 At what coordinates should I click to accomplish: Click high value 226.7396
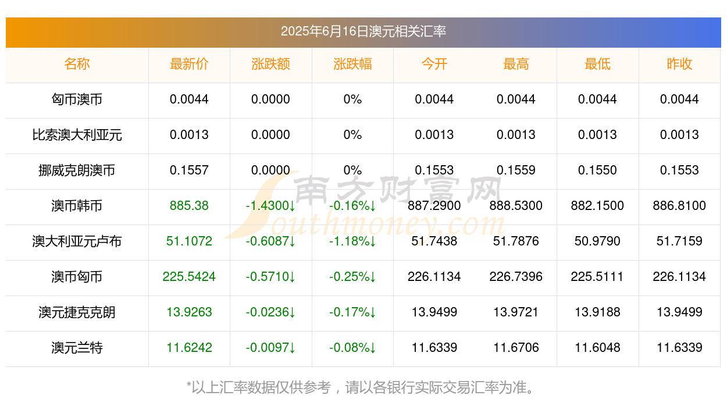pos(516,277)
